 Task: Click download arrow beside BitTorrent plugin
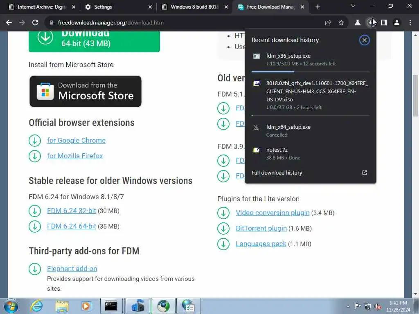click(223, 228)
